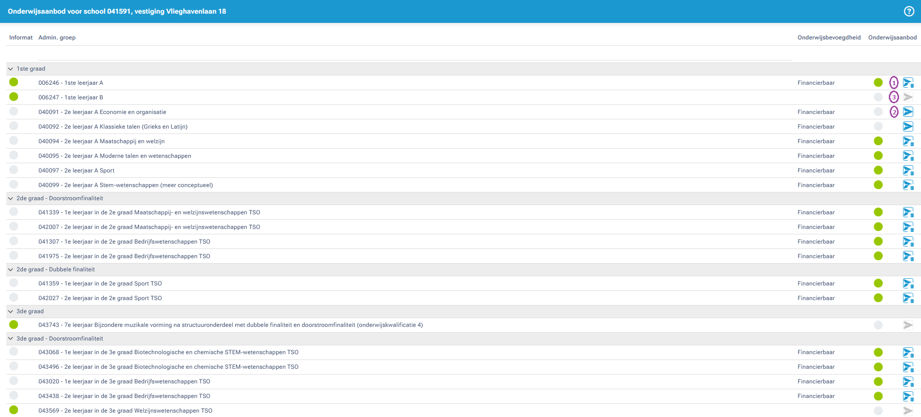Image resolution: width=921 pixels, height=417 pixels.
Task: Toggle Informat status dot for 006247 1ste leerjaar B
Action: pos(14,97)
